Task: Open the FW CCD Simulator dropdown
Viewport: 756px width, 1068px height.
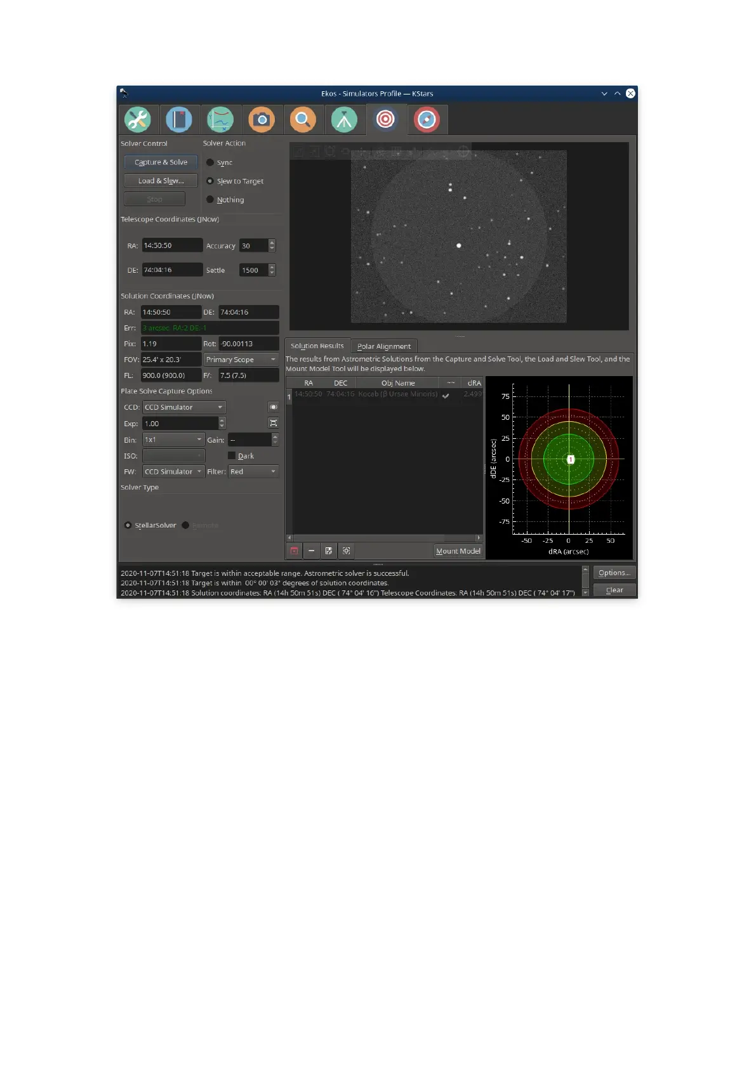Action: pos(173,471)
